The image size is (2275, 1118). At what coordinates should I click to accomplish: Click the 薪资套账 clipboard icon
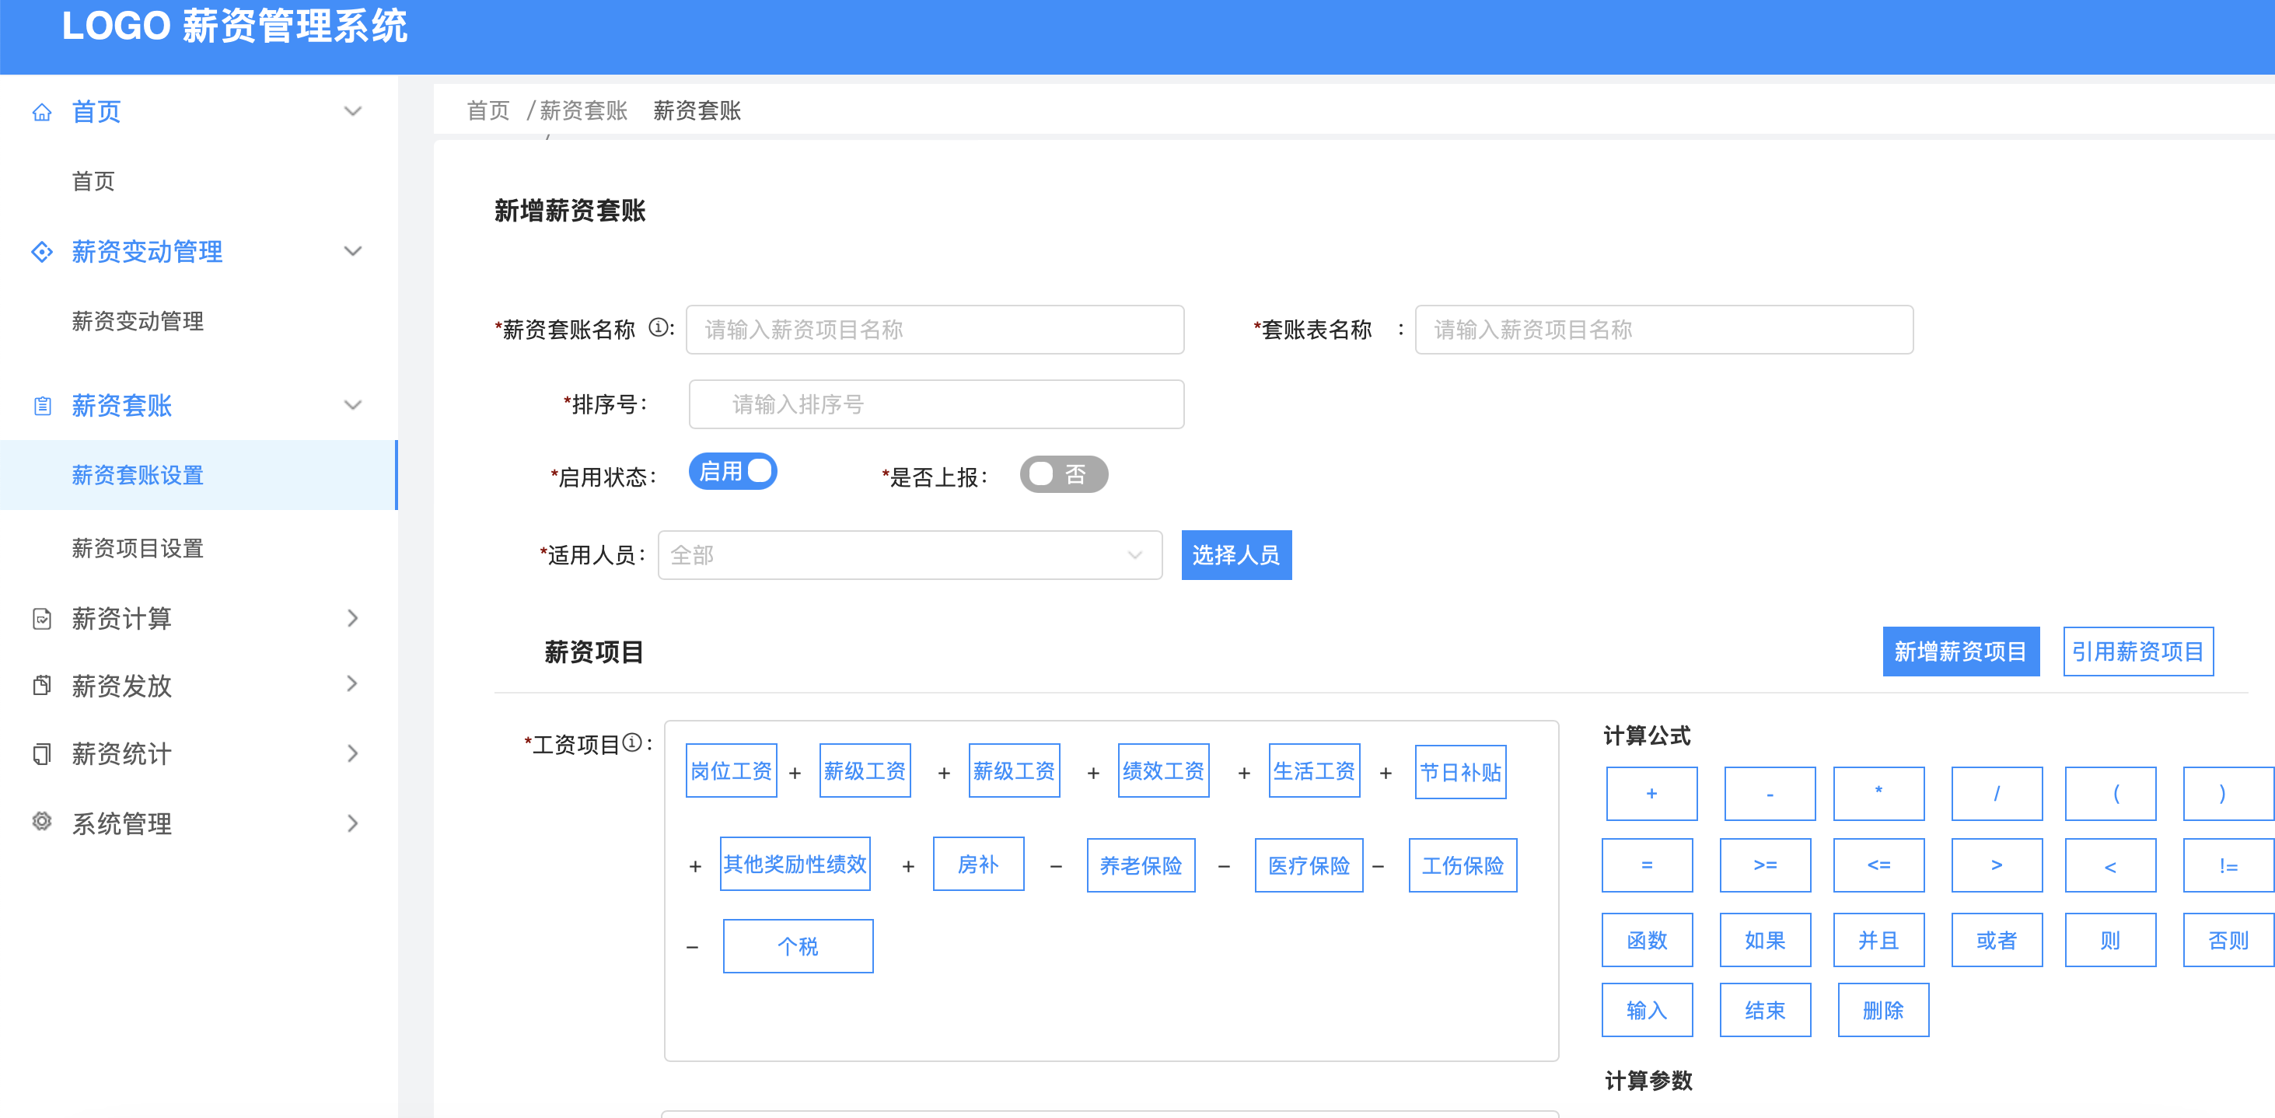click(x=41, y=406)
